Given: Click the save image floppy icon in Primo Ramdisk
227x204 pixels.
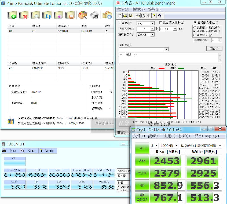Looking at the screenshot, I should 70,15.
